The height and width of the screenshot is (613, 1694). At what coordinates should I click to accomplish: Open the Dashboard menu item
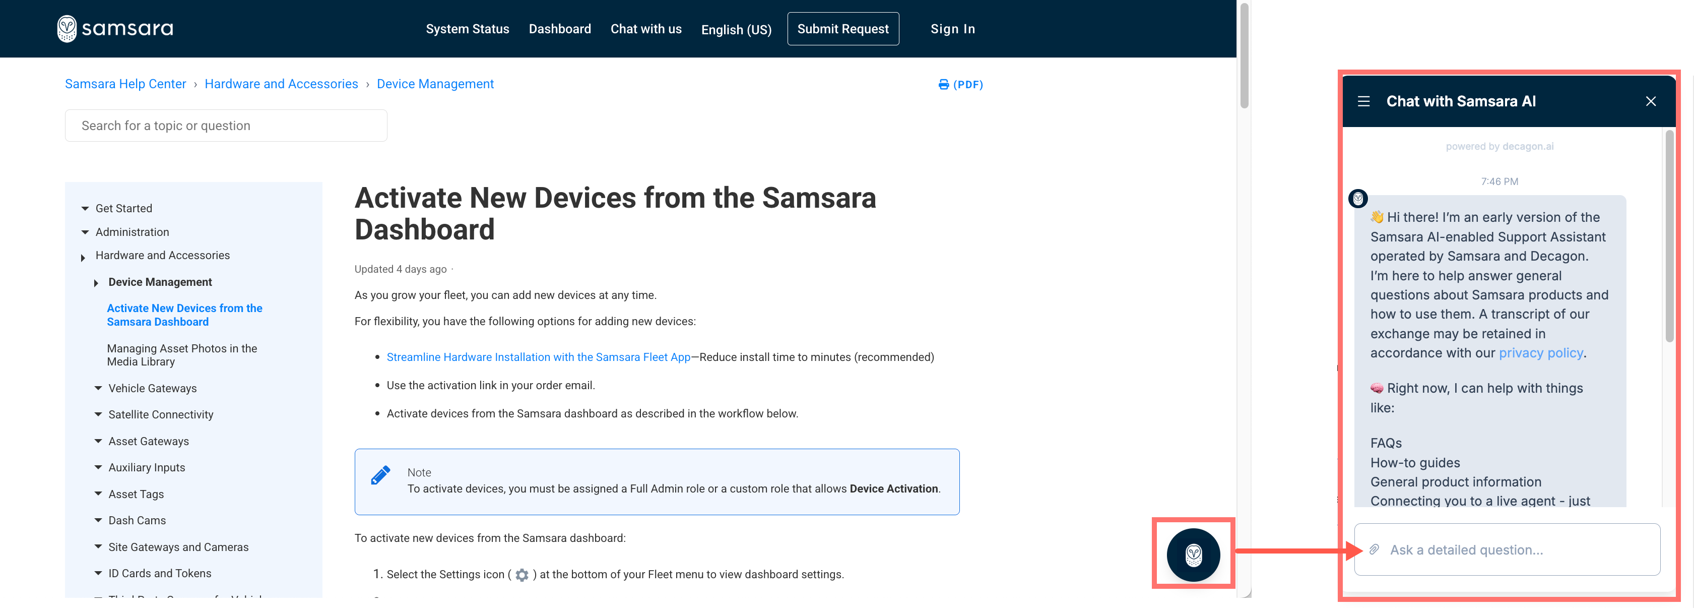click(560, 29)
